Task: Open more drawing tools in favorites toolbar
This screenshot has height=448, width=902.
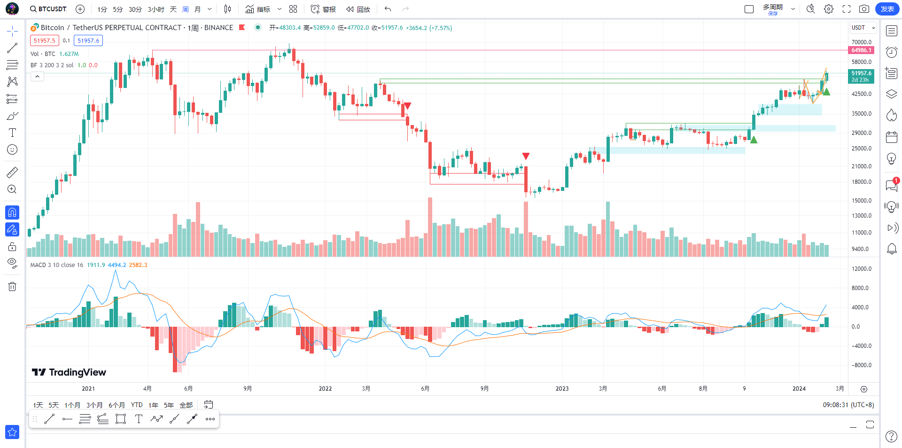Action: [x=210, y=419]
